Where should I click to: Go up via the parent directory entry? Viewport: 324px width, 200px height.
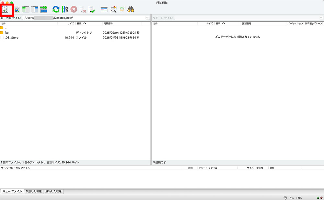tap(6, 28)
